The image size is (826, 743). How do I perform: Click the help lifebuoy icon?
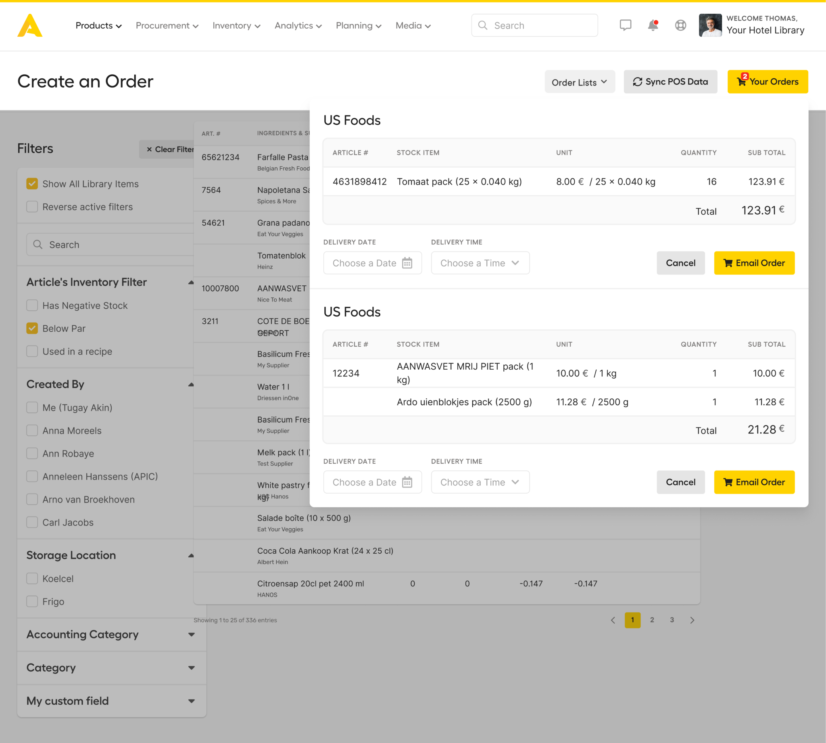680,25
